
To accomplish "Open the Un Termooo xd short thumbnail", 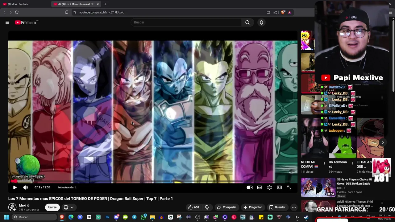I will pos(342,138).
